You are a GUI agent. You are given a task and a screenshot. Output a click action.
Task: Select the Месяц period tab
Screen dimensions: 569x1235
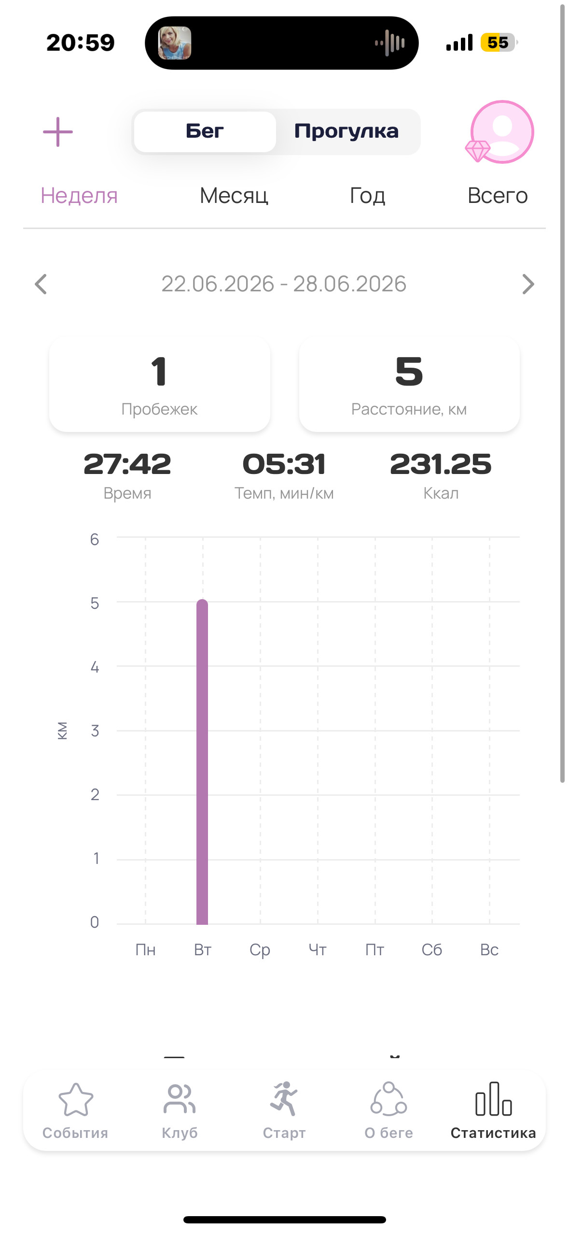(x=234, y=196)
